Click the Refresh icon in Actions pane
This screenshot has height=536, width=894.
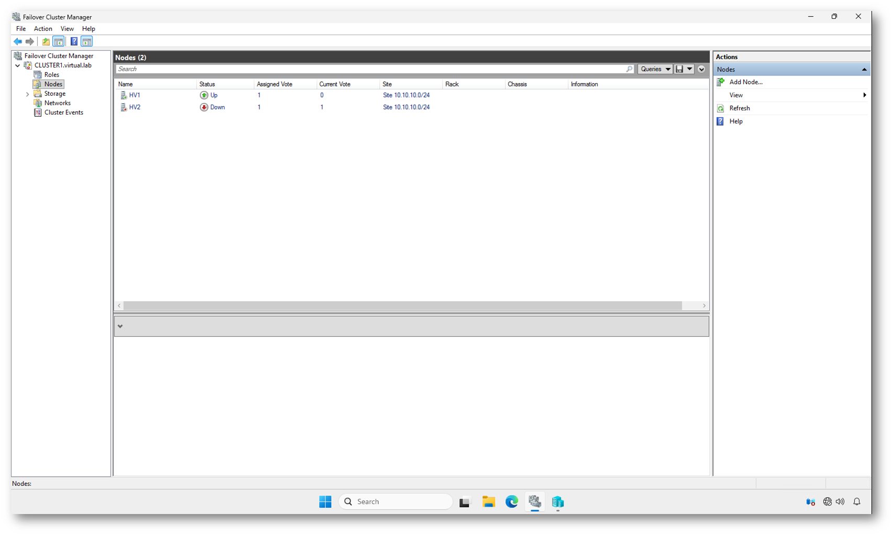[x=720, y=108]
